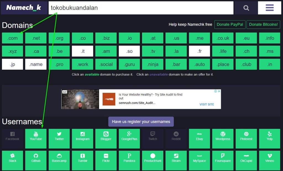Select the Pinterest username tile
Viewport: 283px width, 171px height.
pos(246,136)
